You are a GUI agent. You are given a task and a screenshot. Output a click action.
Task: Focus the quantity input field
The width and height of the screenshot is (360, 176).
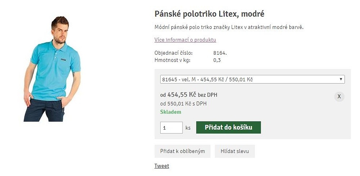click(171, 127)
